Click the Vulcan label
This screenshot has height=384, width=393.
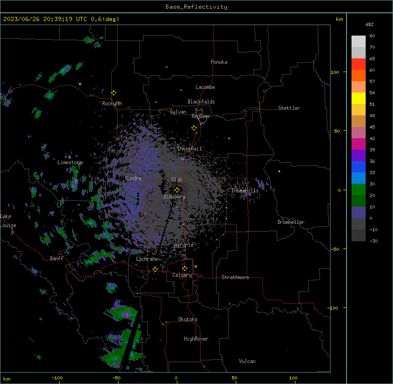coord(248,361)
